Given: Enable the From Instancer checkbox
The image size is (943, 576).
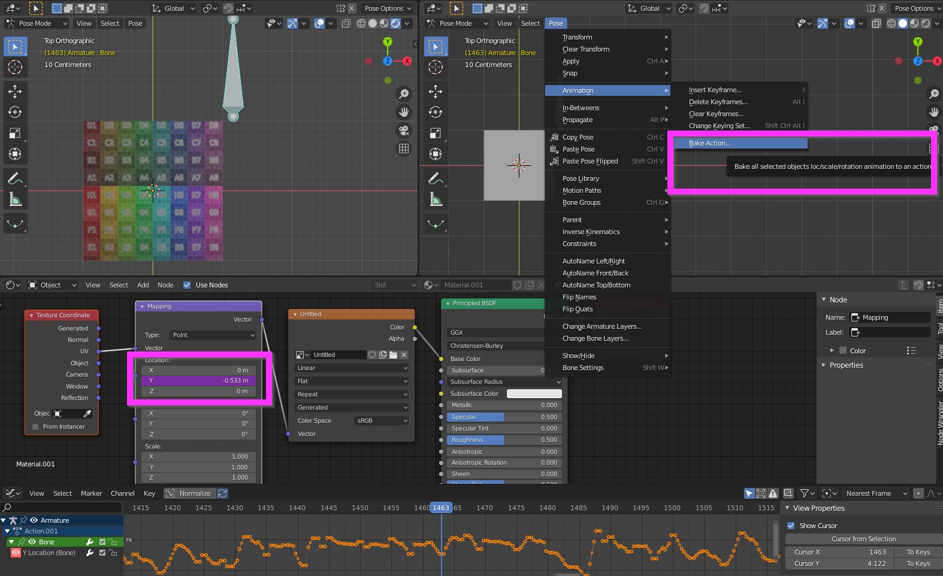Looking at the screenshot, I should (x=35, y=427).
